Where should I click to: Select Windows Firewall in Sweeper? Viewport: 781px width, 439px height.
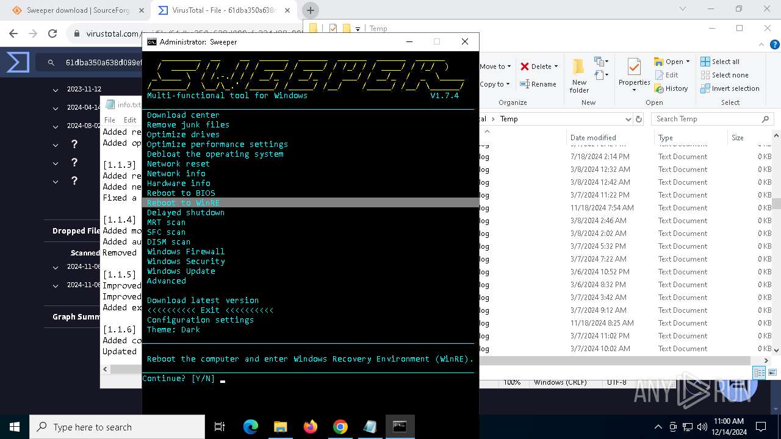point(185,251)
